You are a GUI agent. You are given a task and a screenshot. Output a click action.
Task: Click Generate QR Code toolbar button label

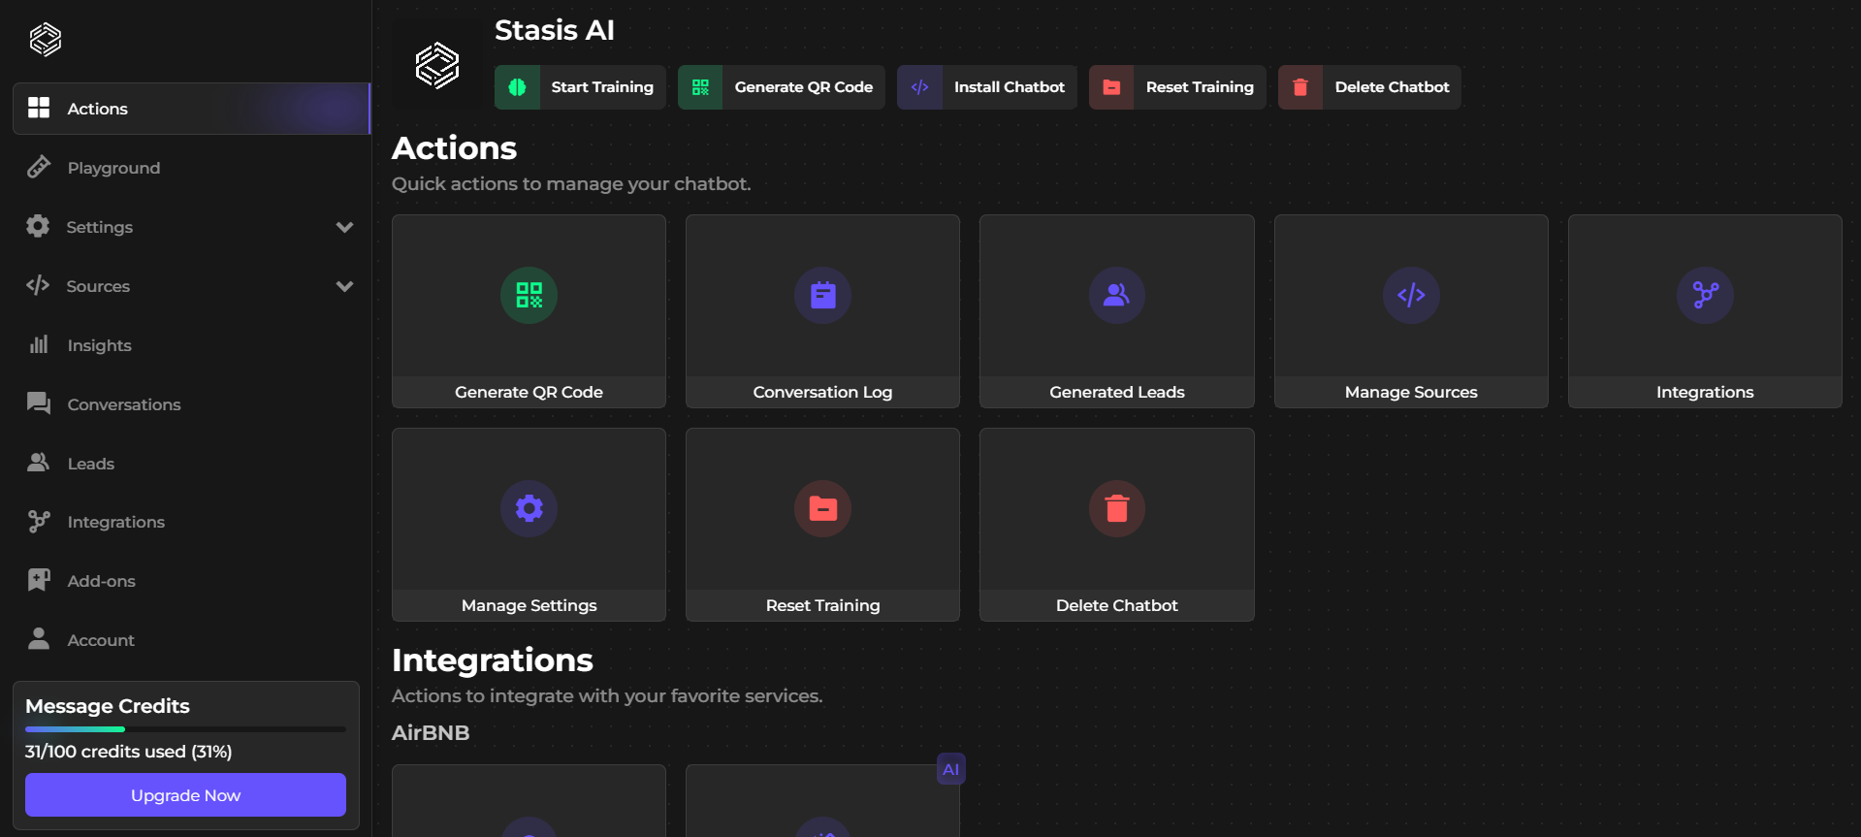click(804, 87)
